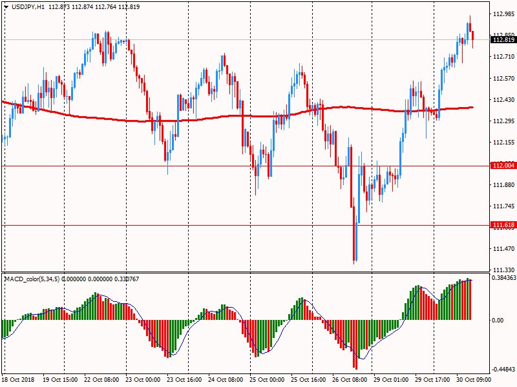
Task: Click the MACD scale value 0.384363
Action: [x=504, y=278]
